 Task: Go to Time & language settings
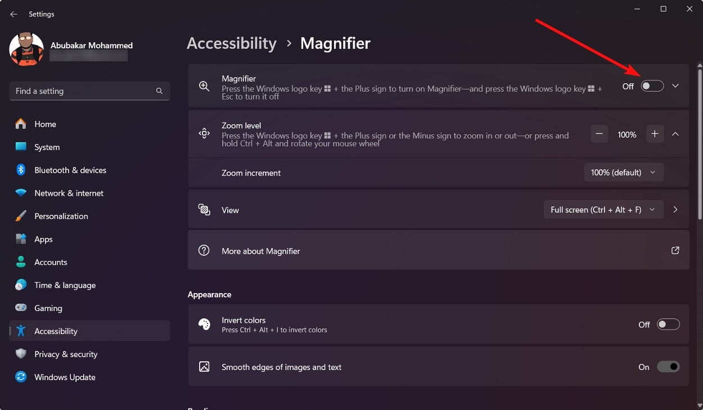[65, 285]
